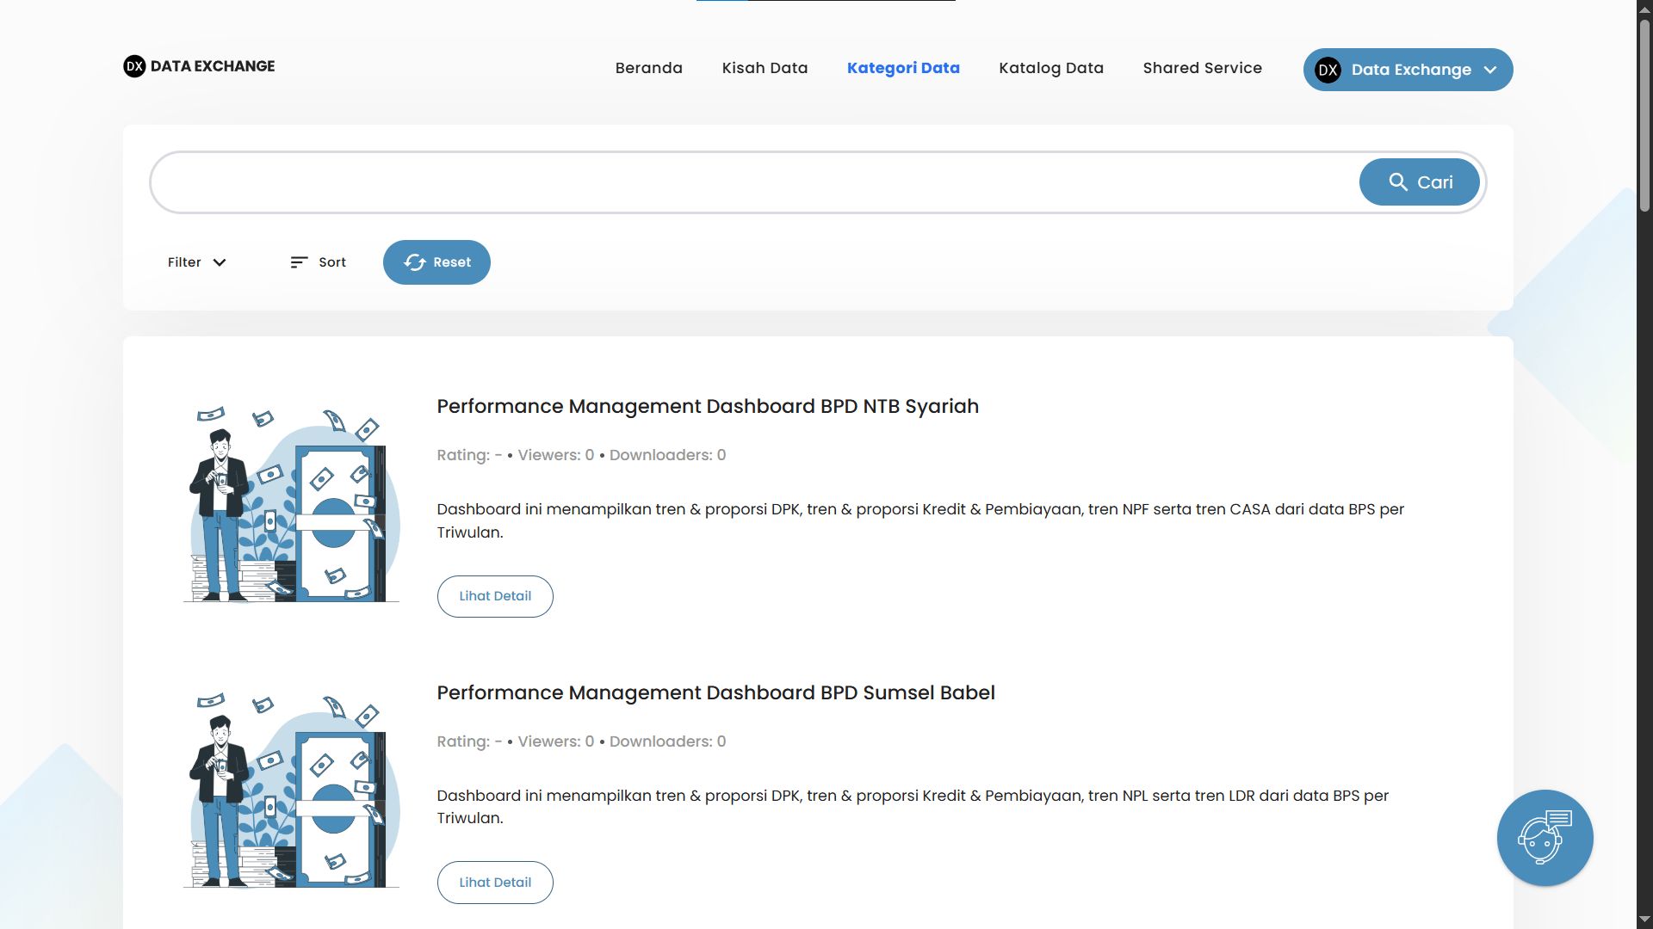View detail for BPD NTB Syariah
Screen dimensions: 1653x929
coord(495,596)
